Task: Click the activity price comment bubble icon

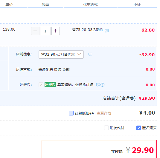Action: tap(107, 31)
